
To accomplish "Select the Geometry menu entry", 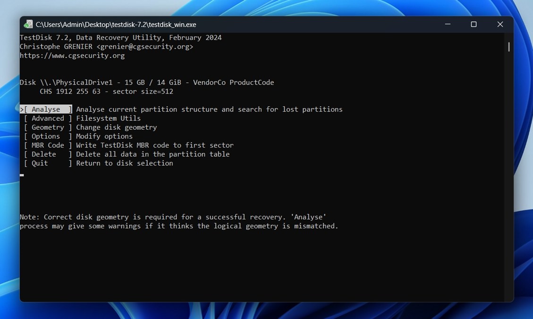I will pyautogui.click(x=48, y=127).
